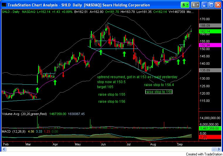Click the 'Aug' label on time axis
The height and width of the screenshot is (156, 223).
pos(153,144)
